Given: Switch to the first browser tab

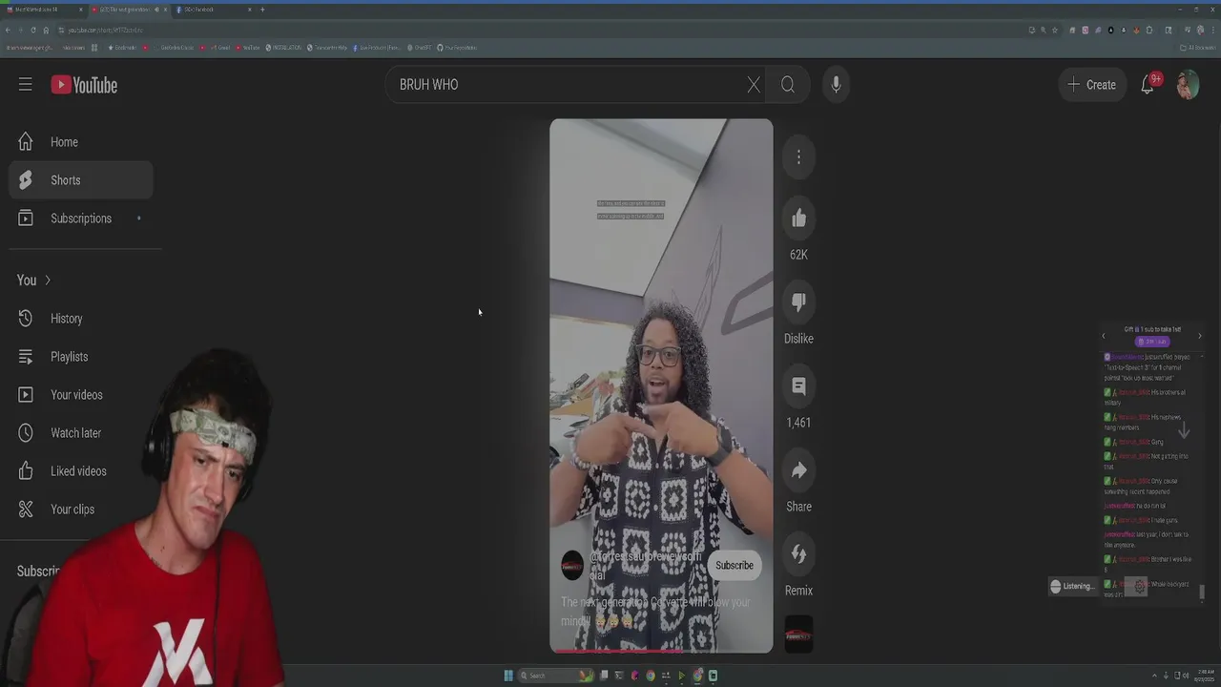Looking at the screenshot, I should point(43,10).
